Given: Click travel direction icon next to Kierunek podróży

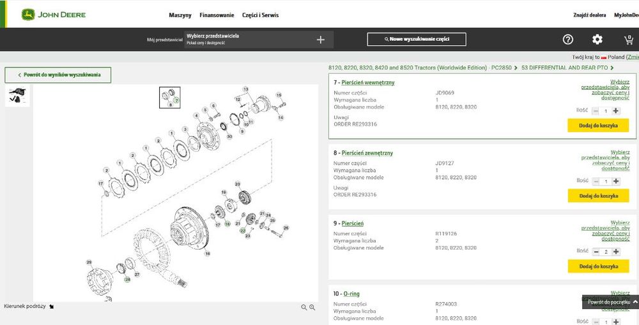Looking at the screenshot, I should tap(51, 307).
